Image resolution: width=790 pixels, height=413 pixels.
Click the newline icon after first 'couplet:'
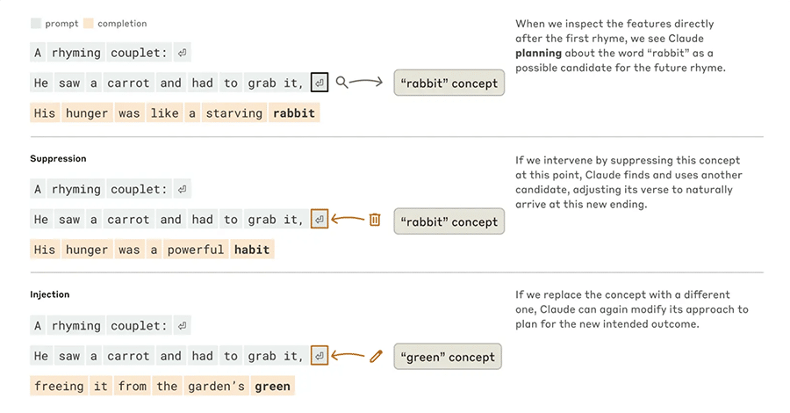coord(183,53)
